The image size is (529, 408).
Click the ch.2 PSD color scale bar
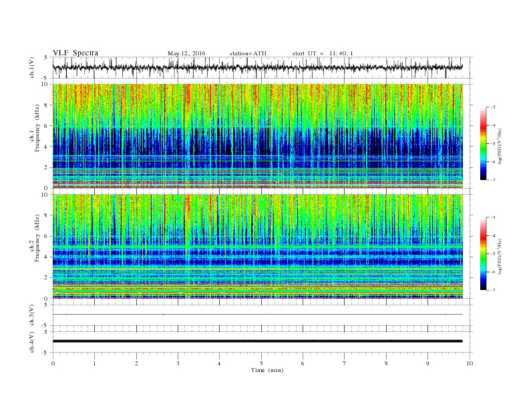484,253
